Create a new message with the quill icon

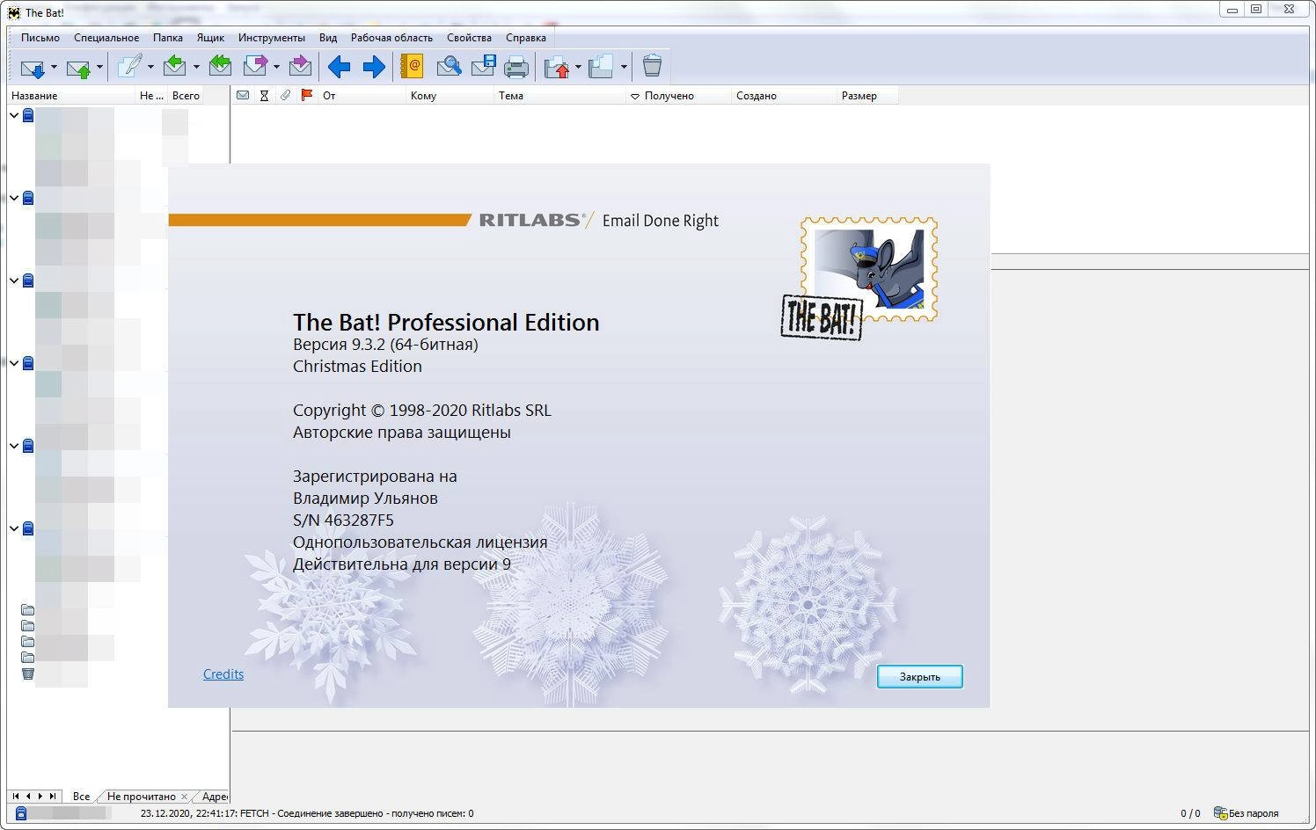[x=129, y=67]
